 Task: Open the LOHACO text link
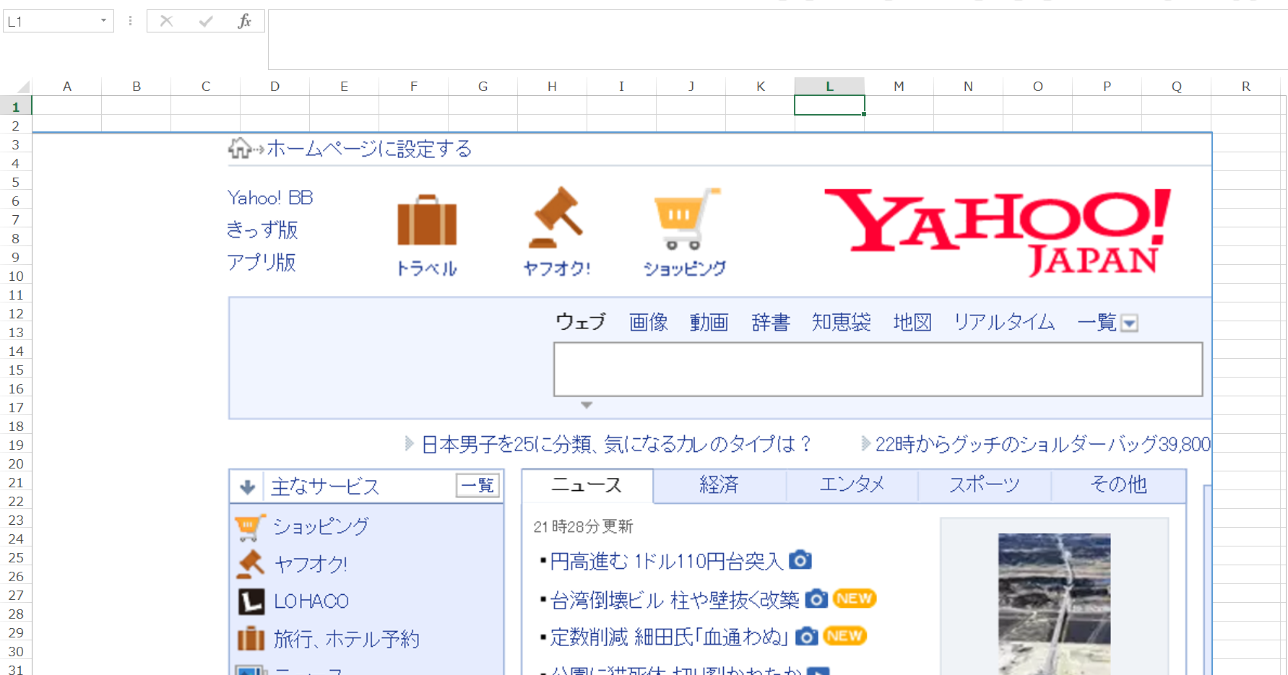311,601
